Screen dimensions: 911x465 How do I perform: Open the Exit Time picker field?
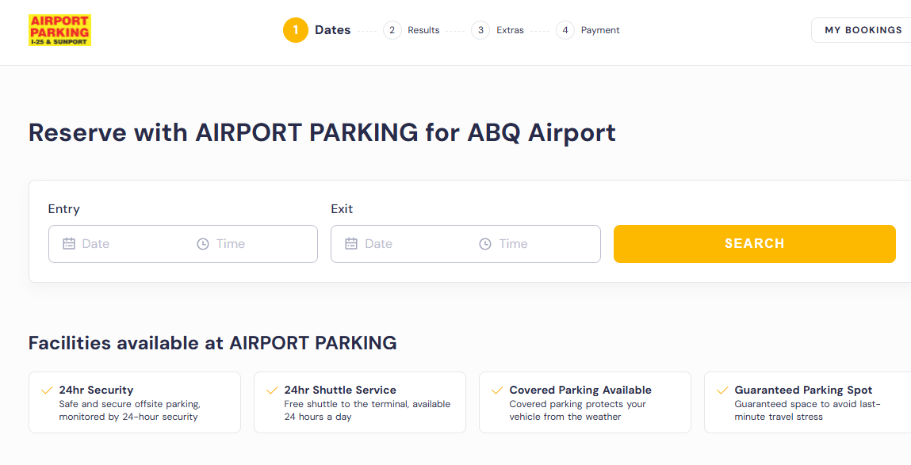533,244
